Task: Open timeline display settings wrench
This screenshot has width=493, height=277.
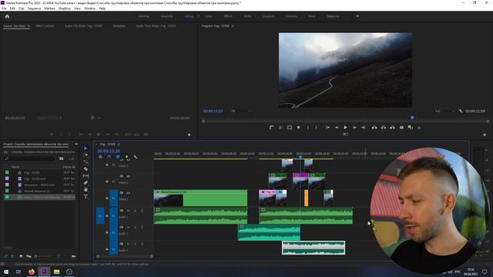Action: (x=136, y=157)
